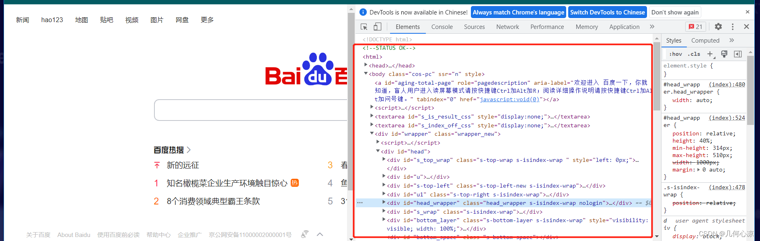Image resolution: width=760 pixels, height=241 pixels.
Task: Collapse the div id wrapper node
Action: click(372, 133)
